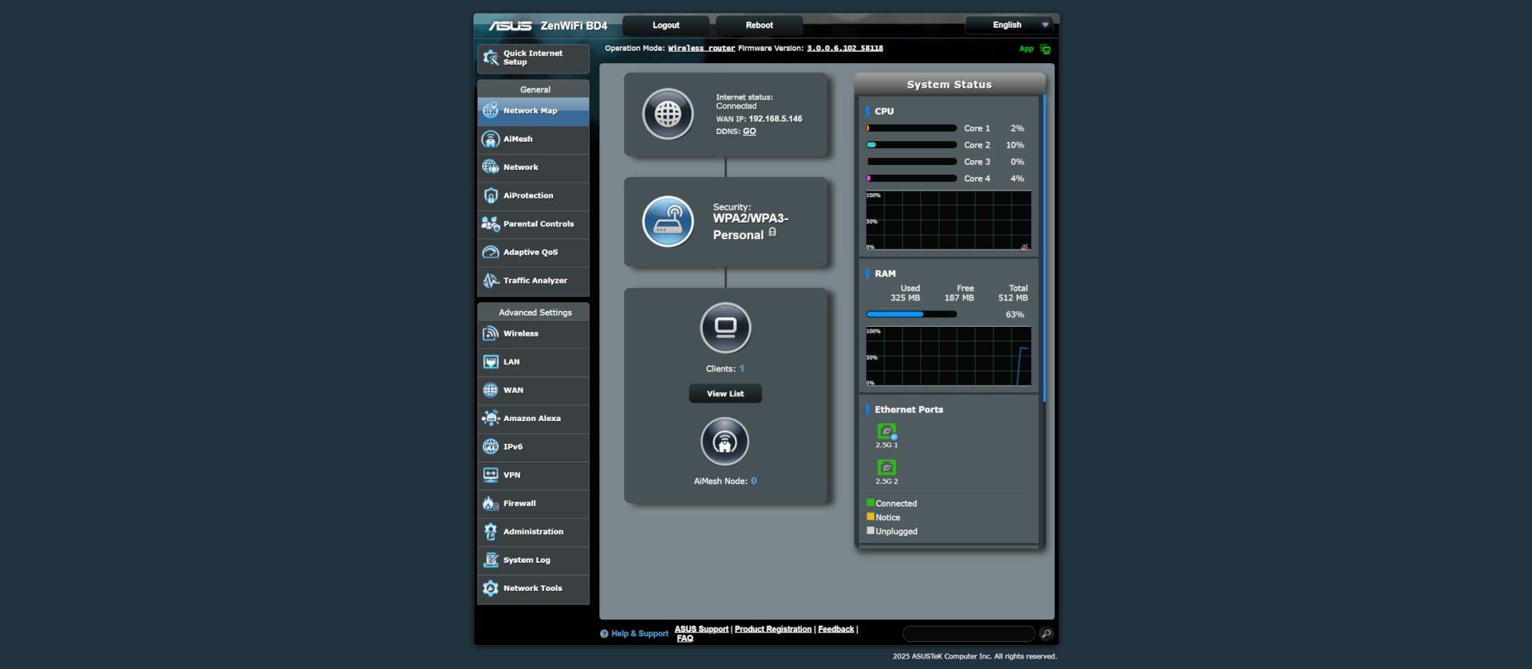Open Amazon Alexa icon
Image resolution: width=1532 pixels, height=669 pixels.
(x=491, y=419)
